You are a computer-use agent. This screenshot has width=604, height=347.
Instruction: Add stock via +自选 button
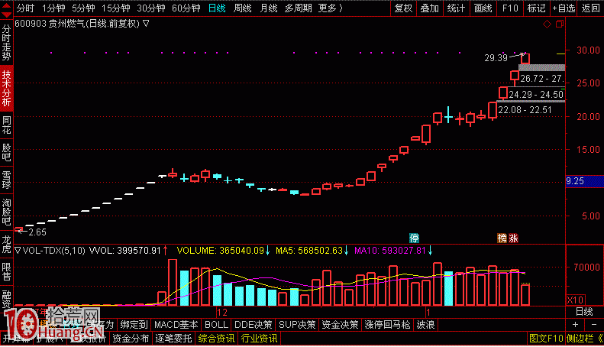pyautogui.click(x=564, y=8)
